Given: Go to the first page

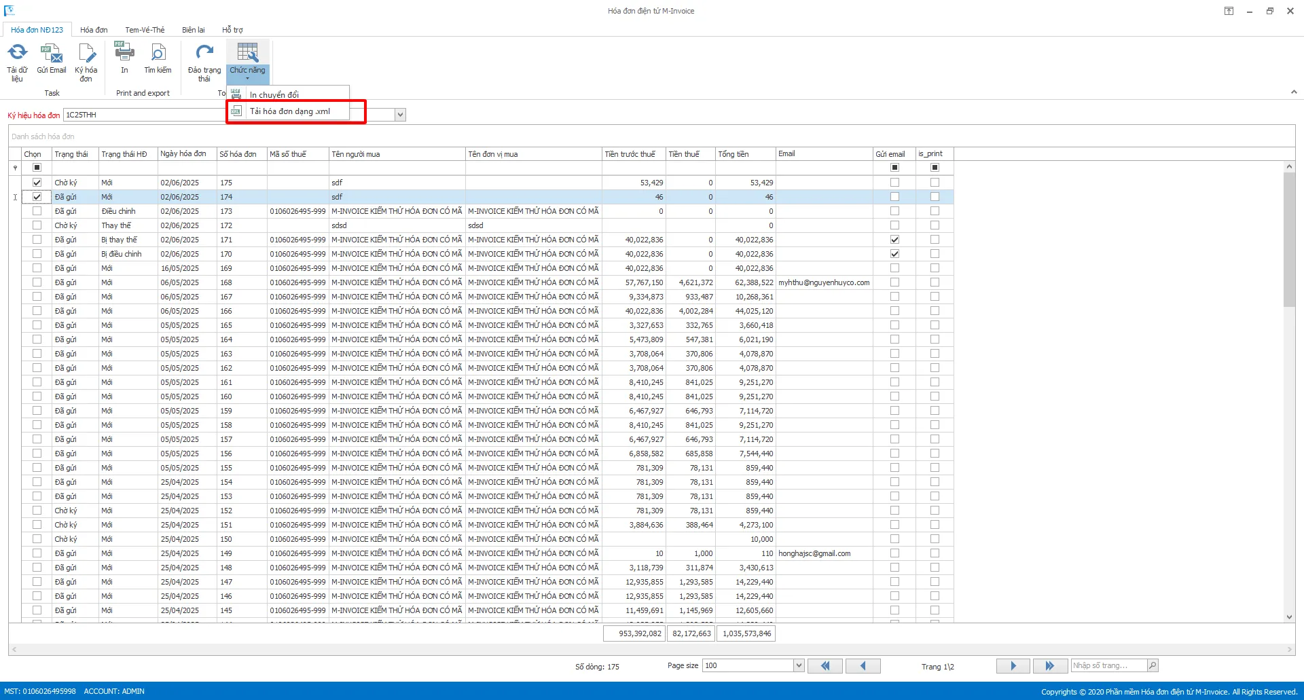Looking at the screenshot, I should pos(825,666).
